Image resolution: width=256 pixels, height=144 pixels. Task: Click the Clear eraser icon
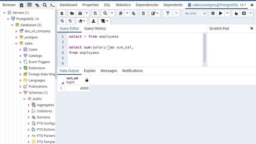tap(82, 21)
